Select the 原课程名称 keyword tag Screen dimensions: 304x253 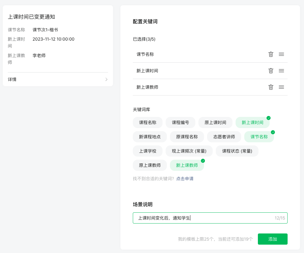(187, 137)
